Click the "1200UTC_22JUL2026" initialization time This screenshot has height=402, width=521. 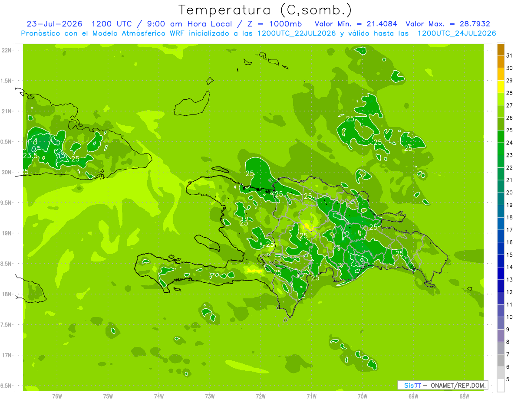(297, 33)
